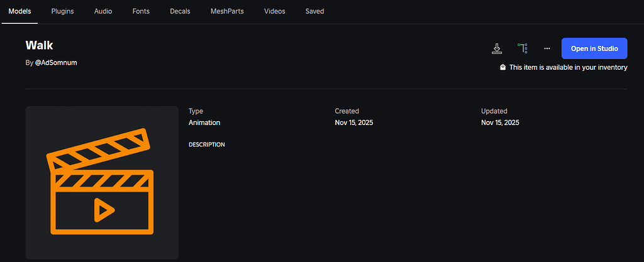Go to the Fonts tab
Viewport: 644px width, 262px height.
point(141,11)
